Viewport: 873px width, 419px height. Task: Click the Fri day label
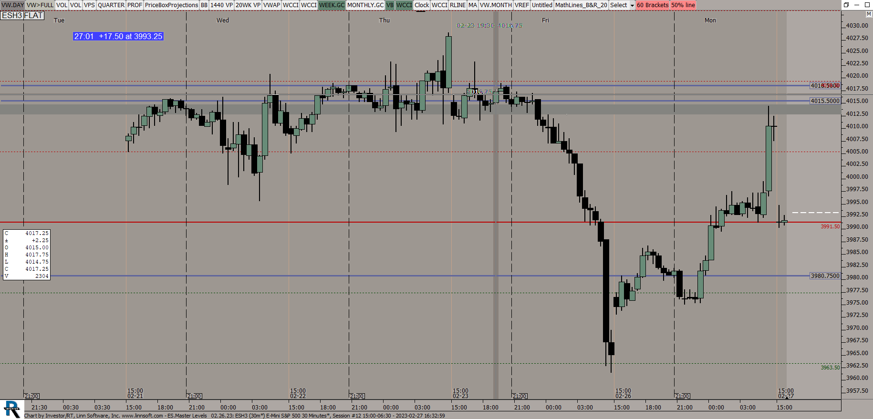point(545,20)
